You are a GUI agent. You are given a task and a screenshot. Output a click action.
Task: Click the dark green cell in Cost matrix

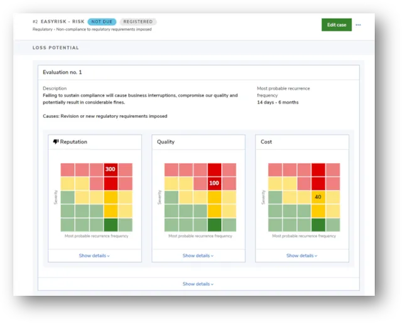point(318,225)
